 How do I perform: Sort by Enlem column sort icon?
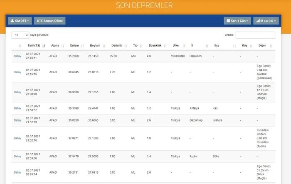tap(83, 46)
